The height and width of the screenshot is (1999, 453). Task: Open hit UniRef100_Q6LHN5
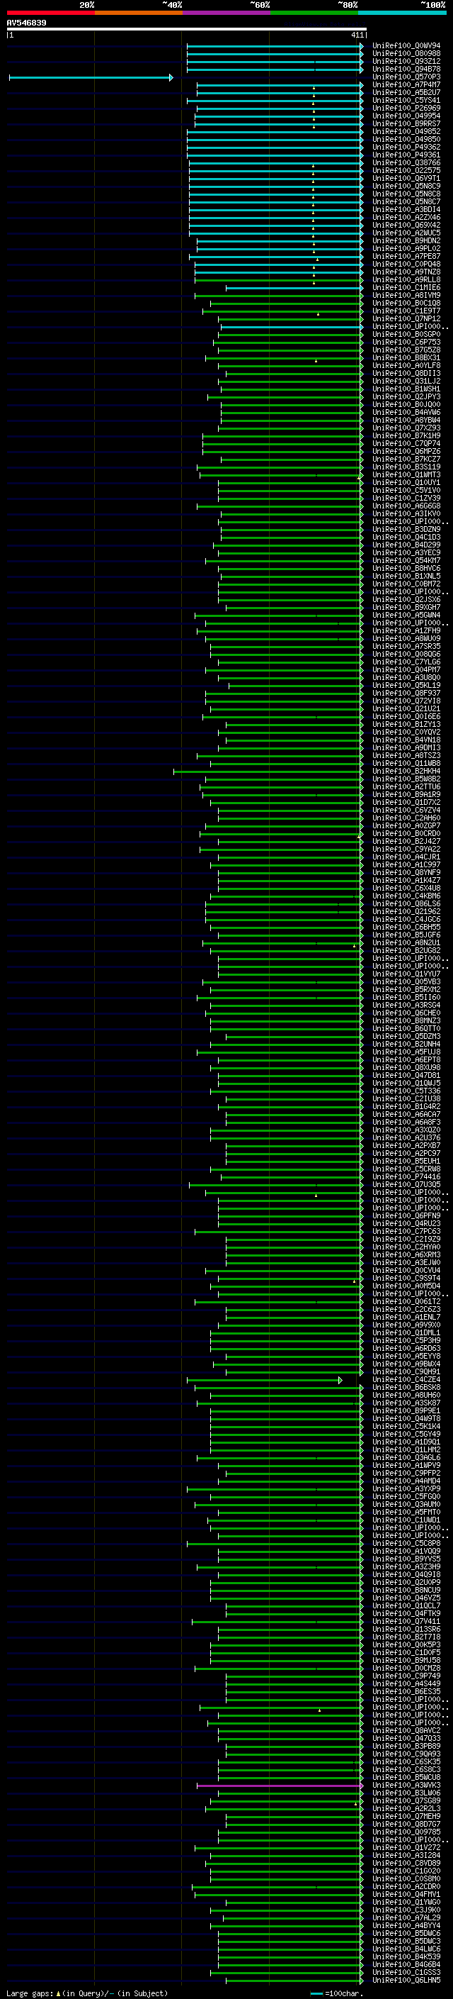pyautogui.click(x=406, y=1980)
